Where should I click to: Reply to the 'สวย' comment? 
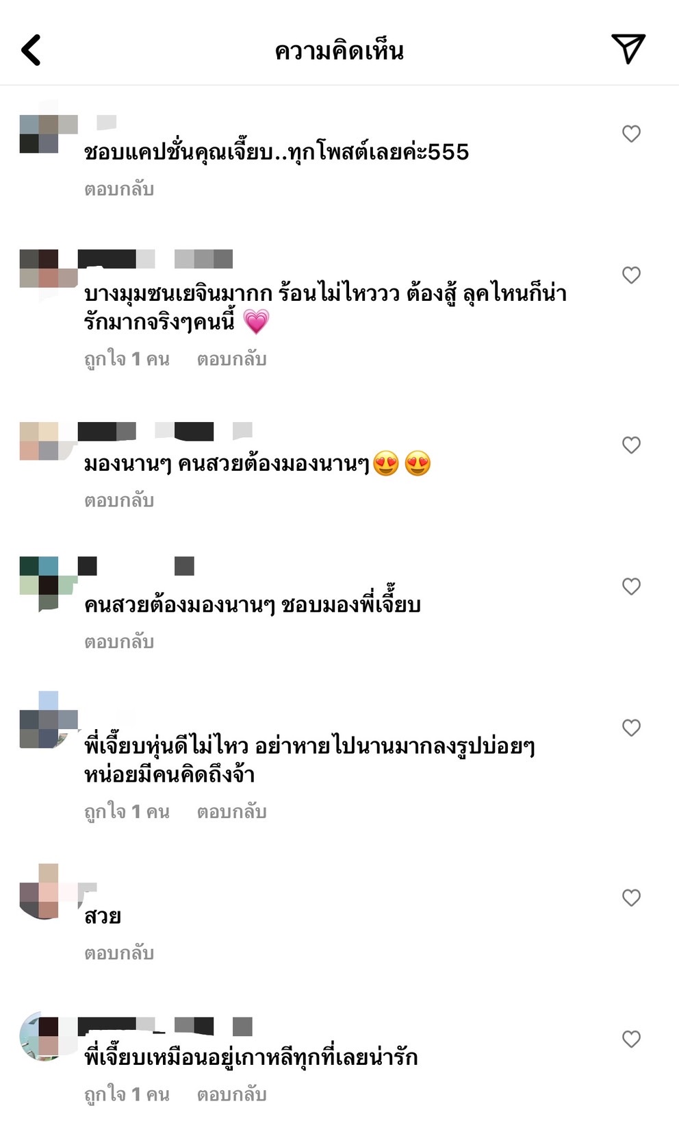click(x=119, y=953)
